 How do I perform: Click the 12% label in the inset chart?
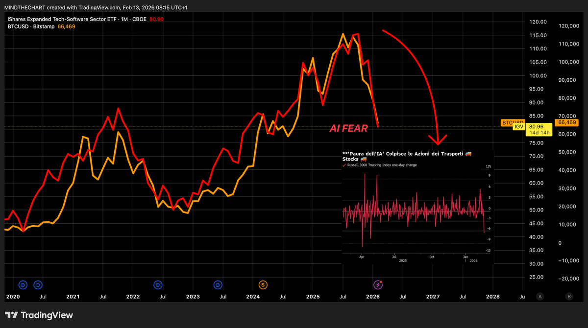(488, 167)
